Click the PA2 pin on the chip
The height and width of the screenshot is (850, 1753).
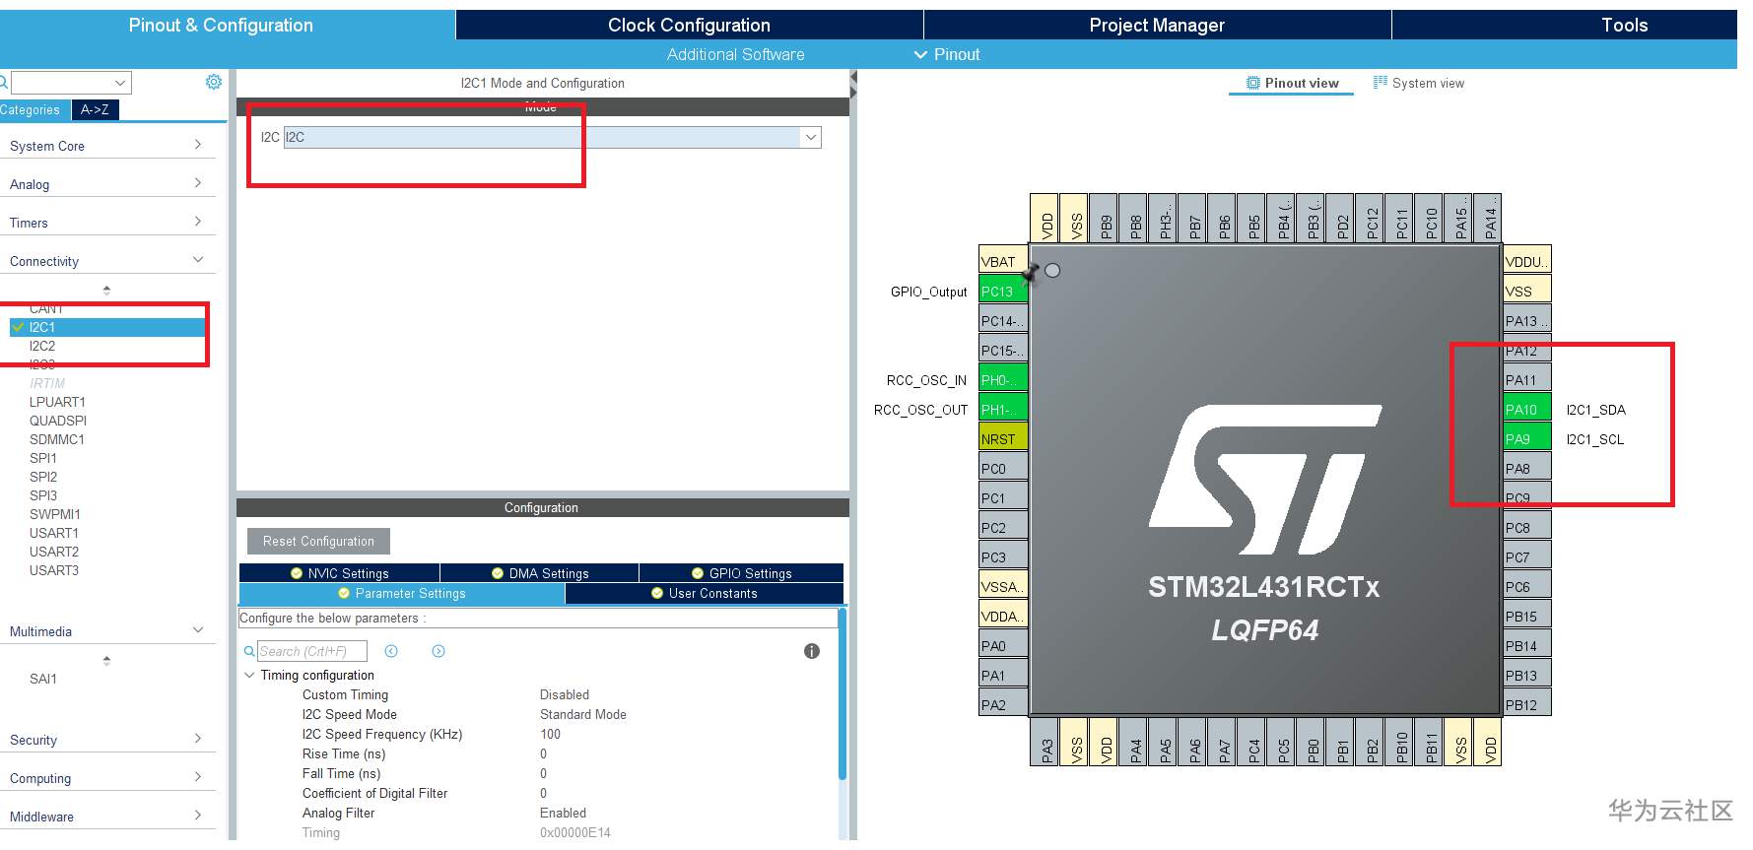1003,705
